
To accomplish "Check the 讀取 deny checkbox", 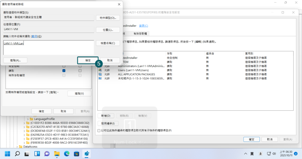I will tap(80, 71).
